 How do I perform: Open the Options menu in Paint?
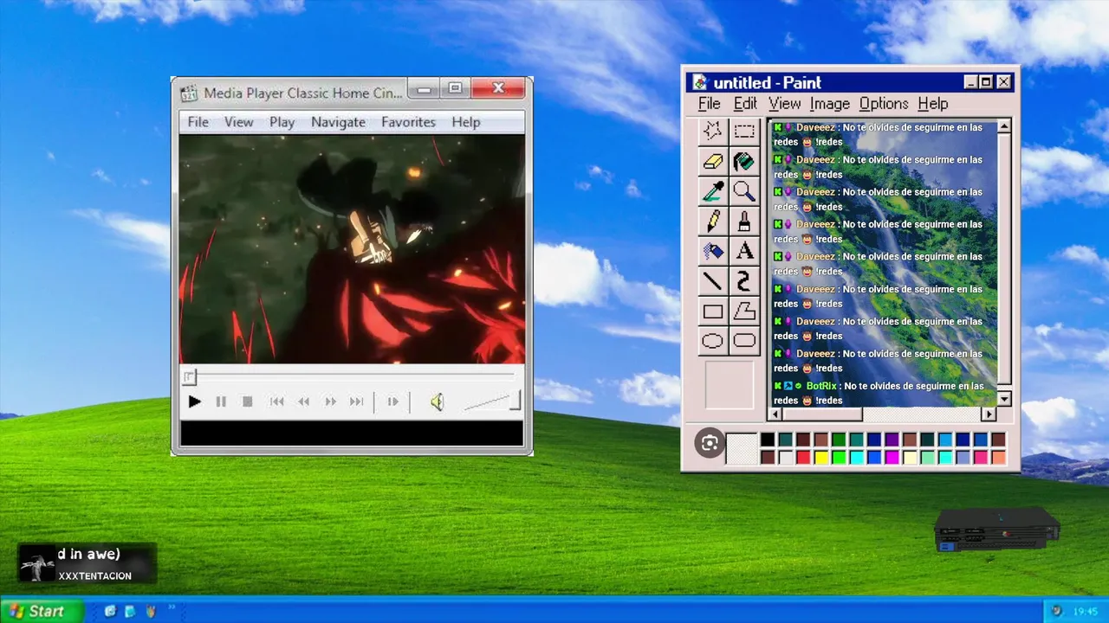pos(884,104)
